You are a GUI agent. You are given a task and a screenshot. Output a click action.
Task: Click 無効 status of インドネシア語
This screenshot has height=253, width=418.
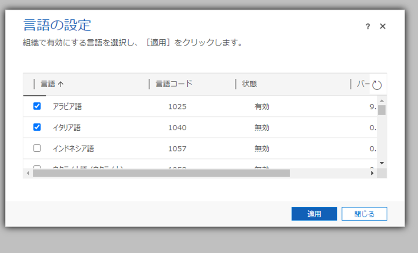click(262, 149)
